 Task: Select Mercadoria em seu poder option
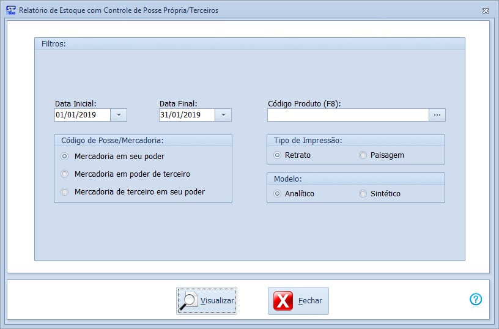coord(65,157)
